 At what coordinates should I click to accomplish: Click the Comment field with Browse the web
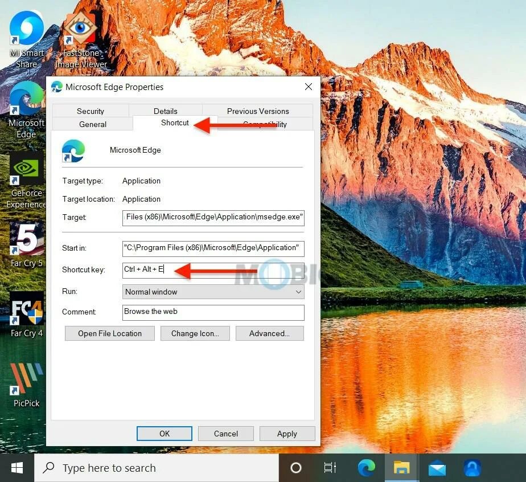(213, 312)
